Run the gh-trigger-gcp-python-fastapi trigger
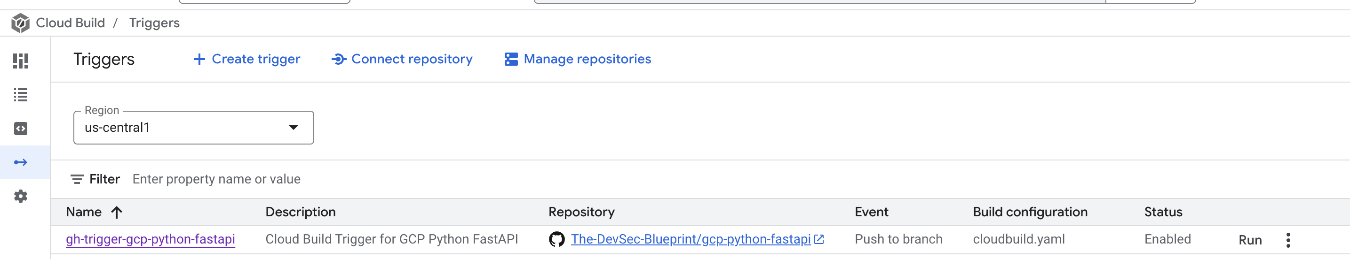The width and height of the screenshot is (1350, 259). click(1250, 240)
